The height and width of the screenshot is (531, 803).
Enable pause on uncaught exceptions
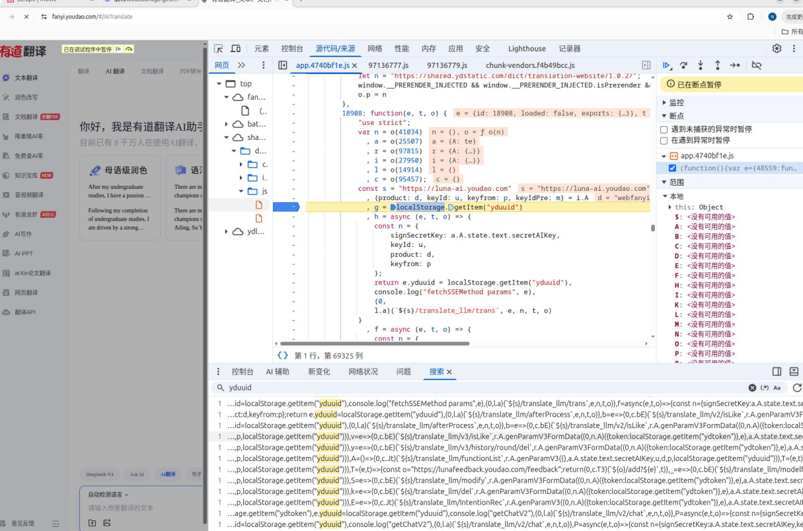pos(664,129)
